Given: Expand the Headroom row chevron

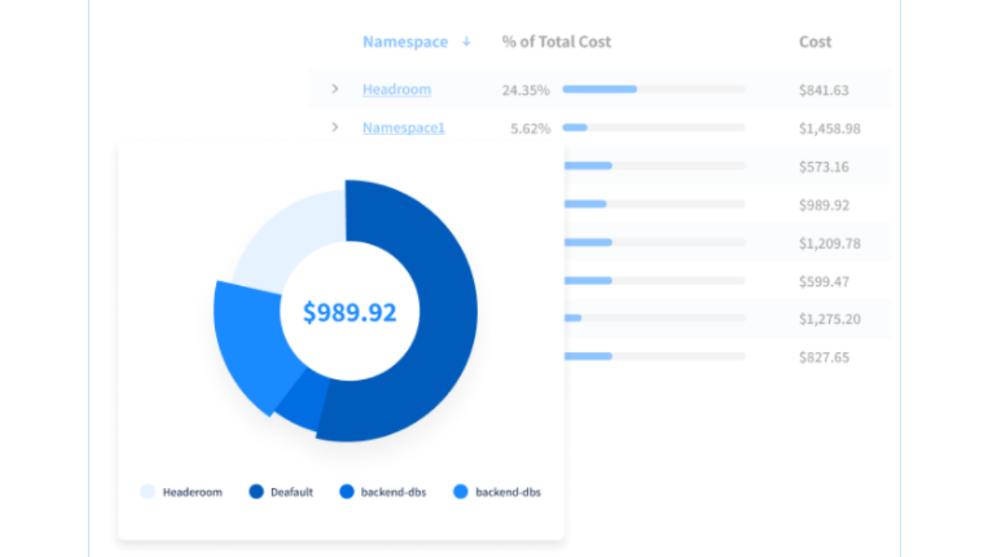Looking at the screenshot, I should [x=335, y=89].
